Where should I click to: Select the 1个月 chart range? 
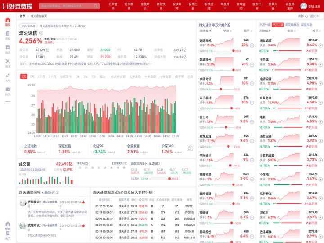point(41,76)
